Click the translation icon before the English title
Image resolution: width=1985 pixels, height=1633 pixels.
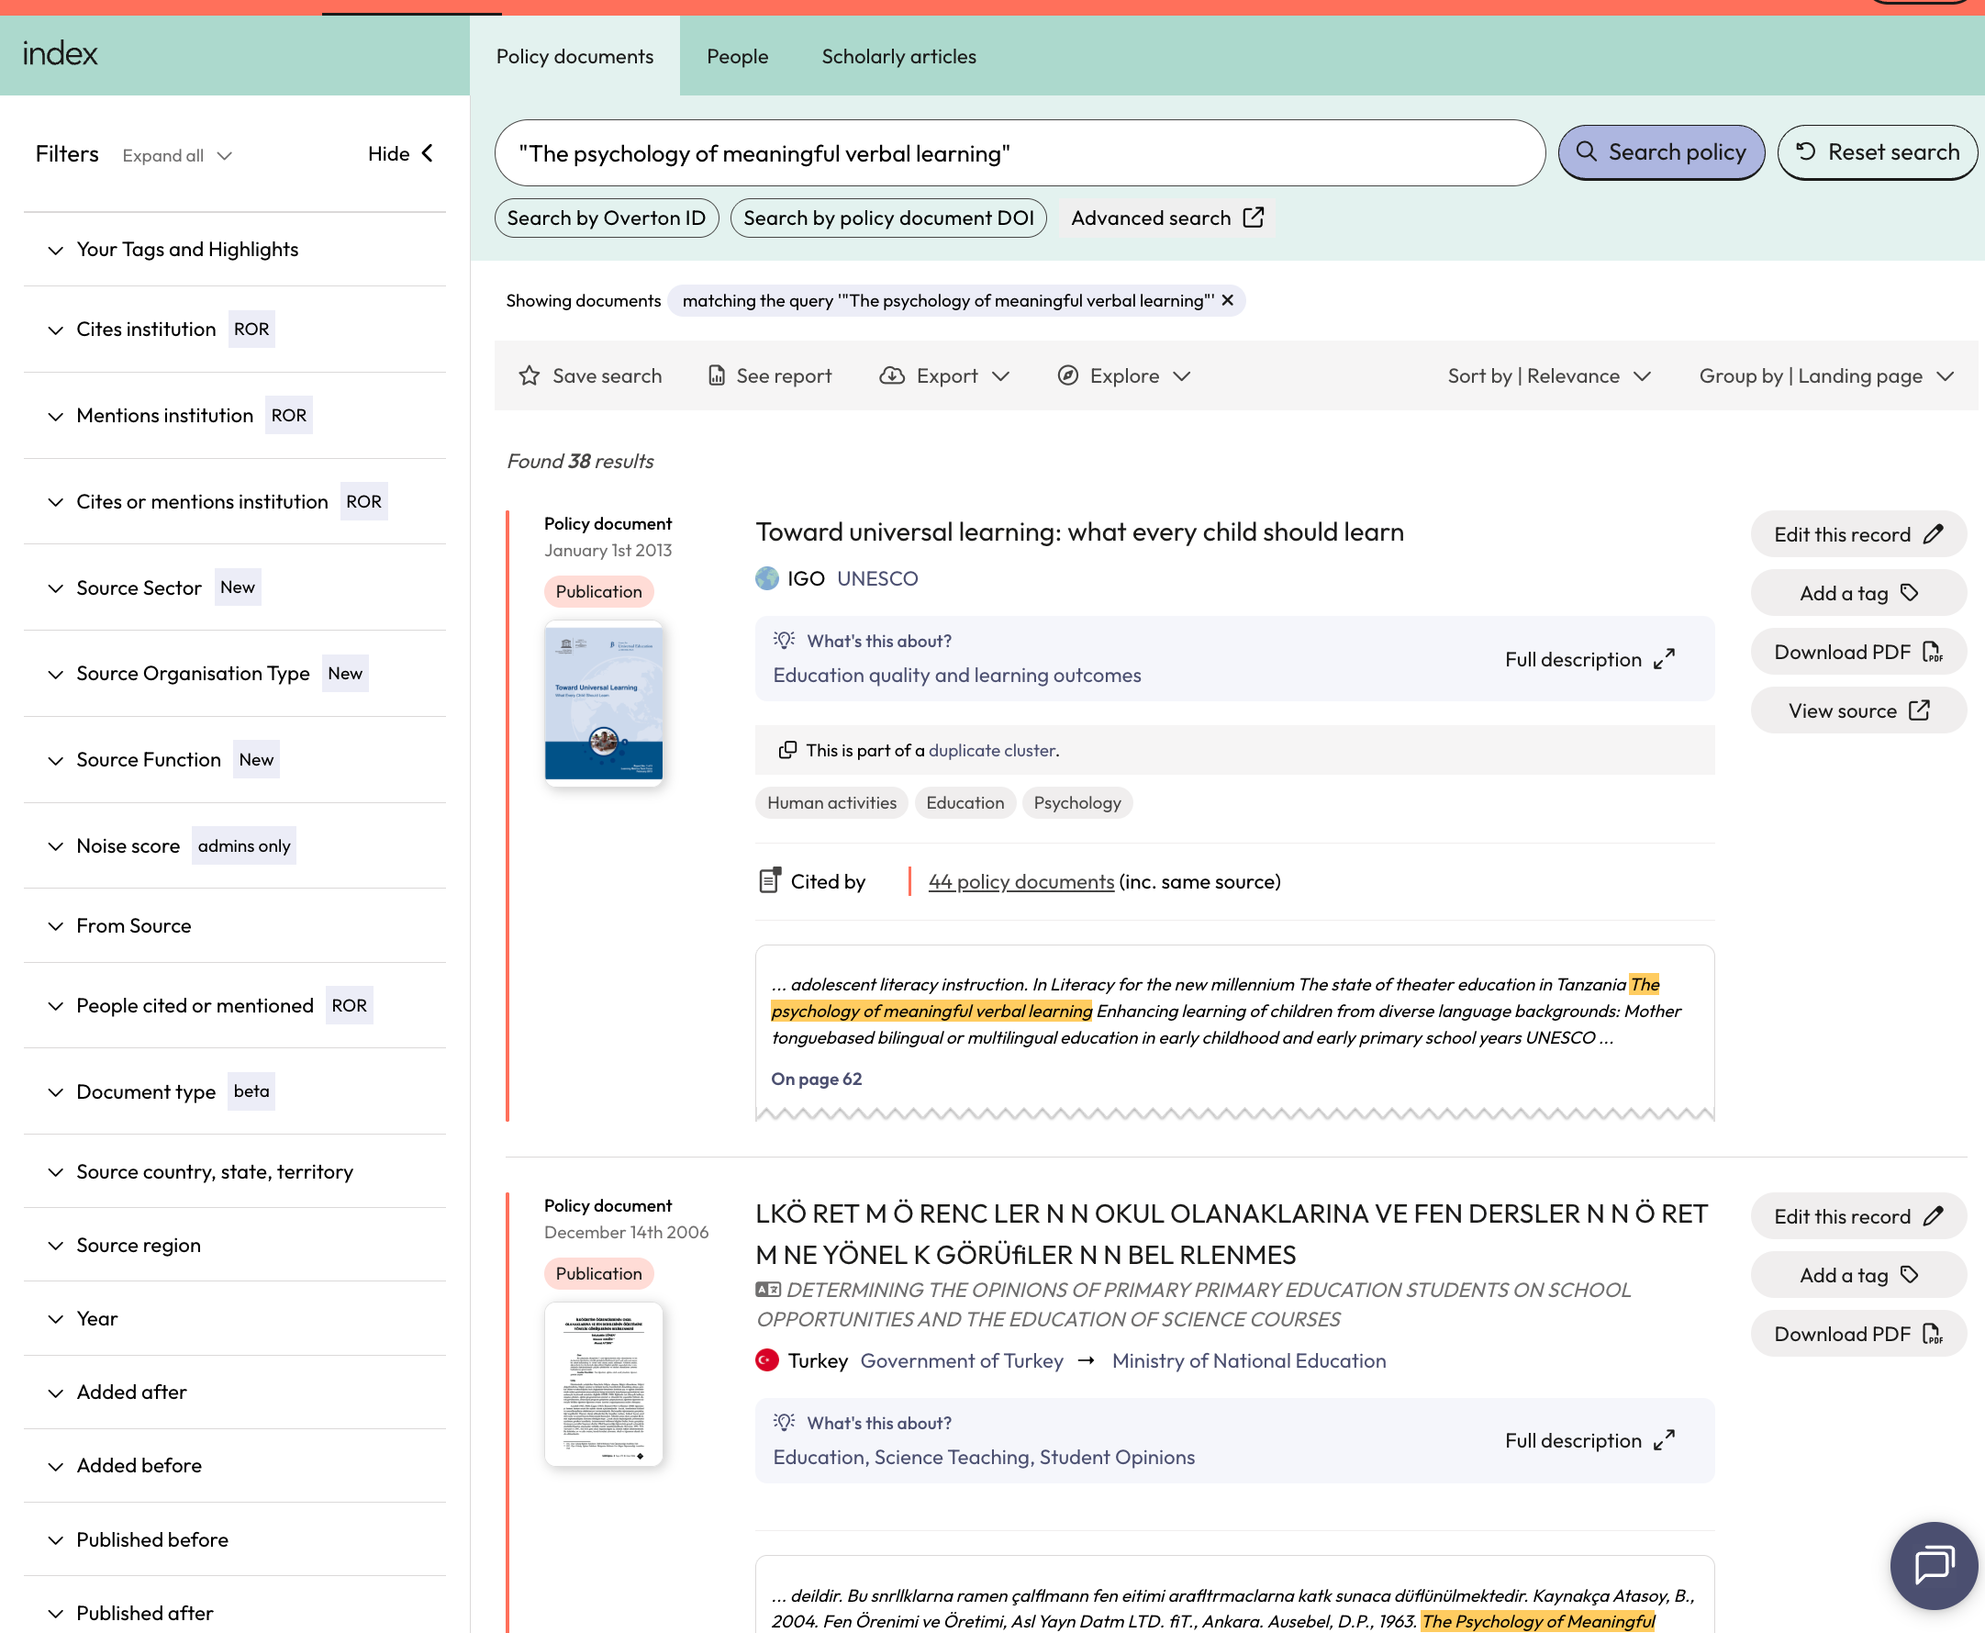click(x=768, y=1289)
